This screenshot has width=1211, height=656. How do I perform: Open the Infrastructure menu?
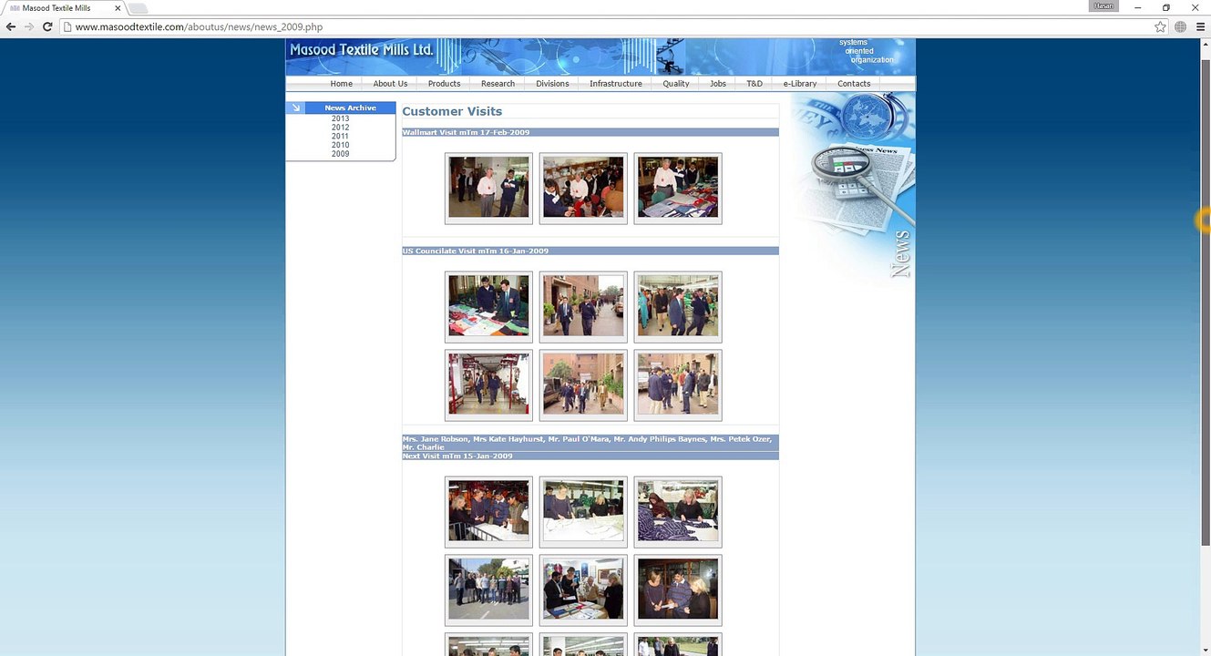(x=616, y=84)
